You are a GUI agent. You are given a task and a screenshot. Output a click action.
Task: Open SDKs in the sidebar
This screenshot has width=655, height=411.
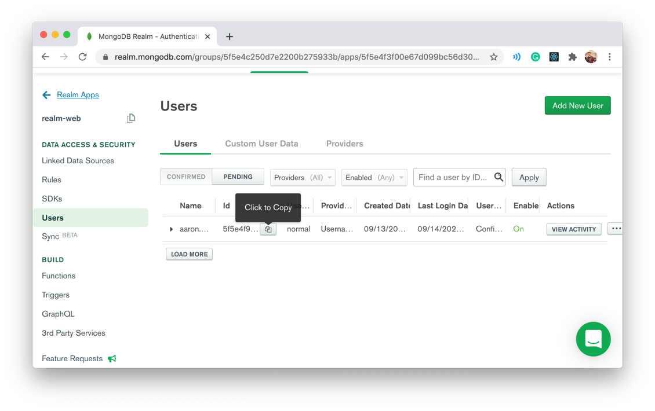[x=52, y=199]
